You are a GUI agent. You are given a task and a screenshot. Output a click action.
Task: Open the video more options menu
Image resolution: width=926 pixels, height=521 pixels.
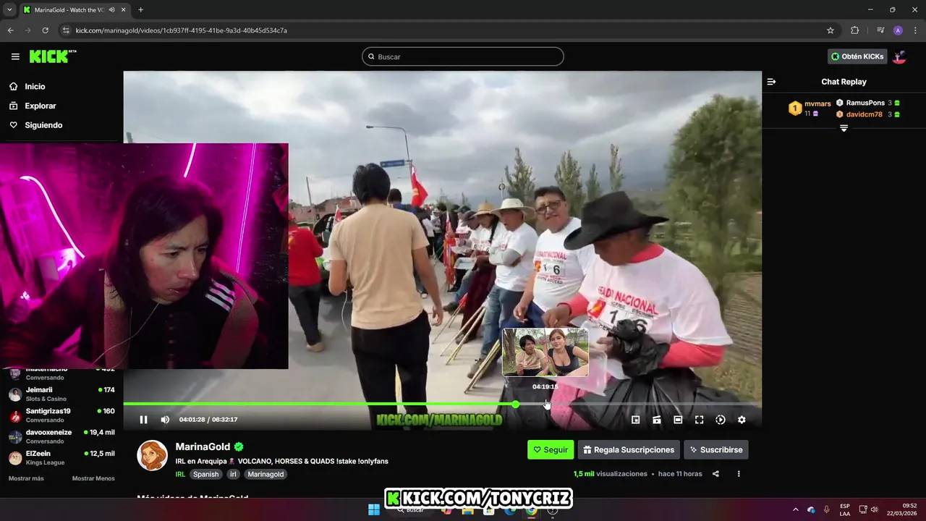pos(739,474)
